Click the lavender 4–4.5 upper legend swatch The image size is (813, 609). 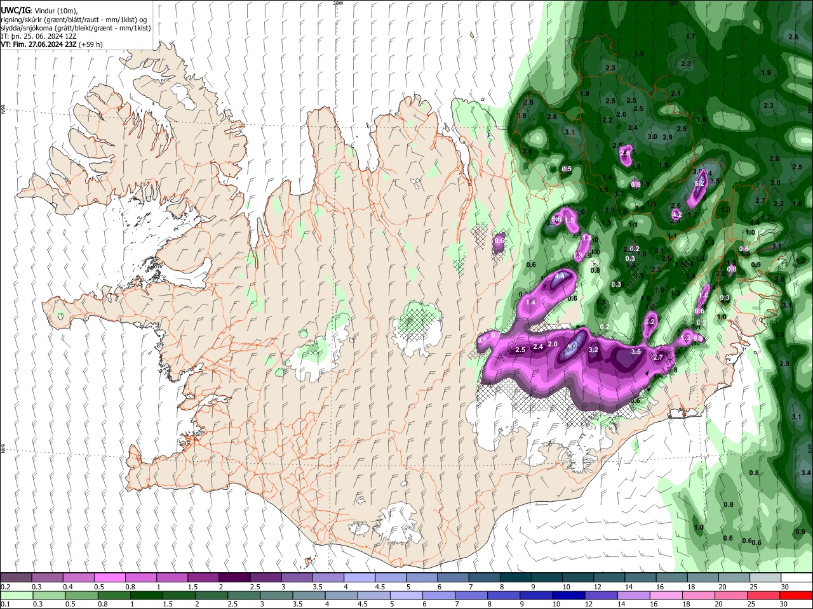click(359, 578)
